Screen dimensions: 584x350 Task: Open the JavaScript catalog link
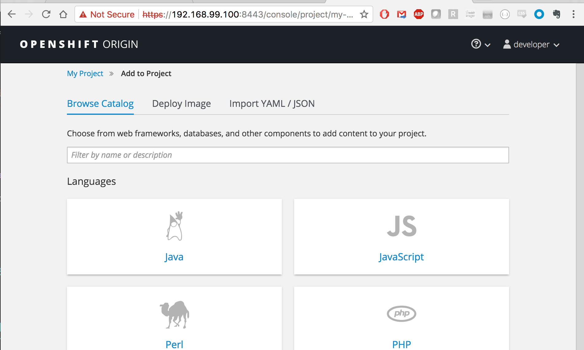pyautogui.click(x=401, y=257)
